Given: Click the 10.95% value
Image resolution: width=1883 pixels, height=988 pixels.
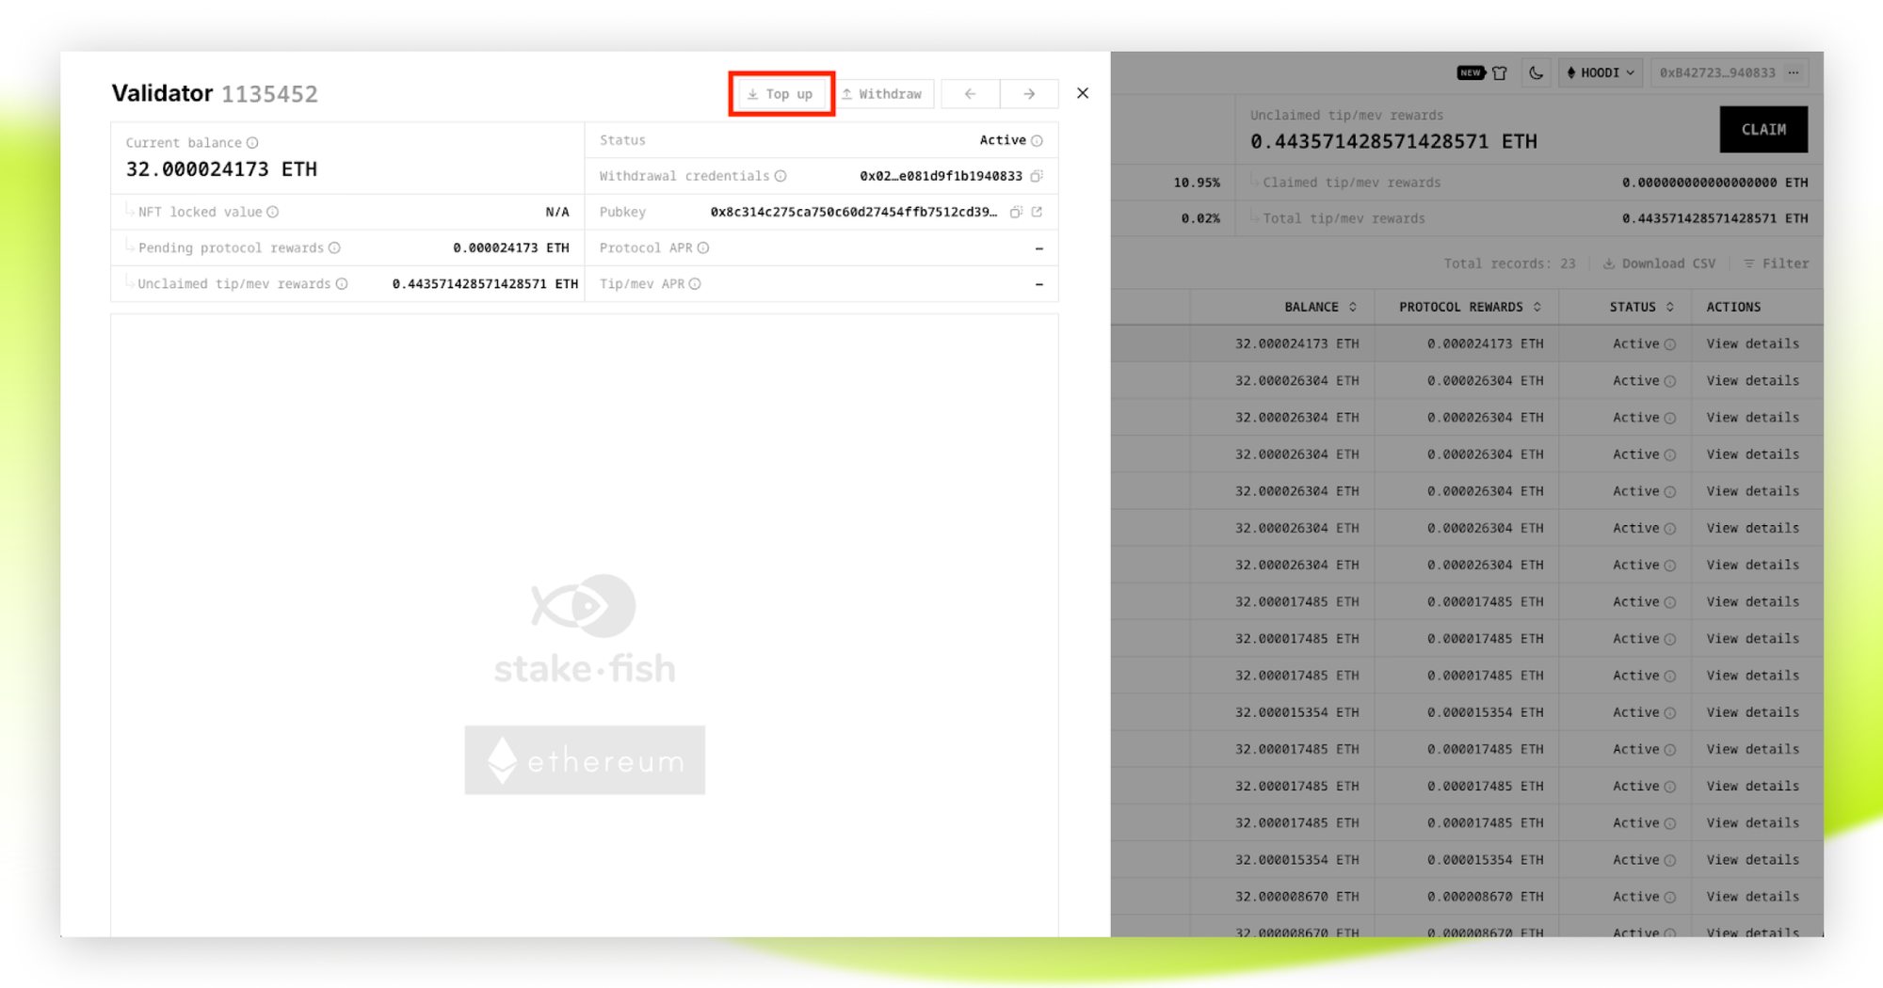Looking at the screenshot, I should 1197,183.
